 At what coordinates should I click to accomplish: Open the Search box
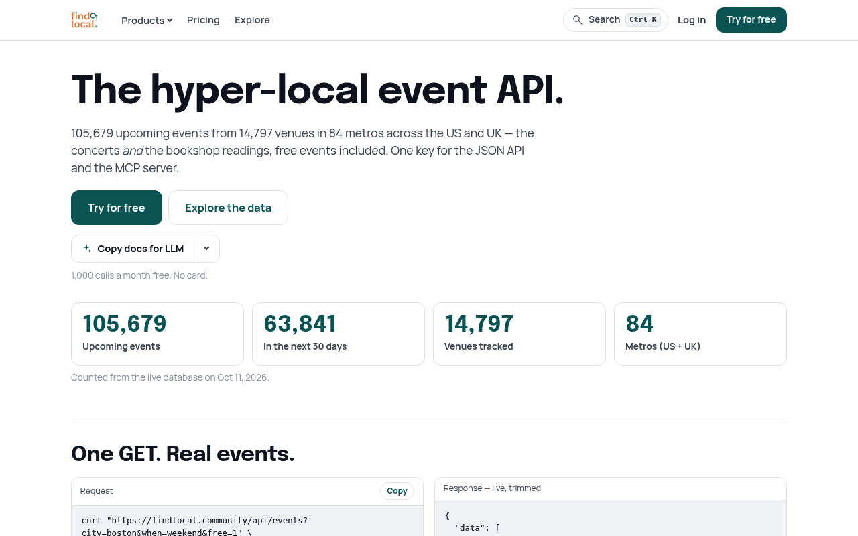point(615,20)
